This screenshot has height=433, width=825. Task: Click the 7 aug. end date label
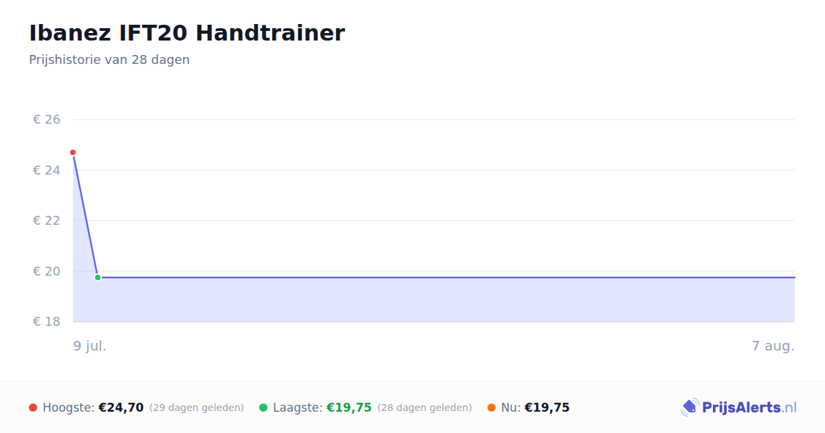(x=773, y=346)
